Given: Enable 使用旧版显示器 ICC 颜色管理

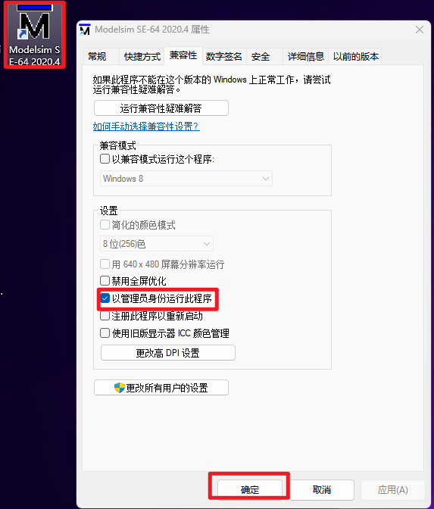Looking at the screenshot, I should point(105,333).
